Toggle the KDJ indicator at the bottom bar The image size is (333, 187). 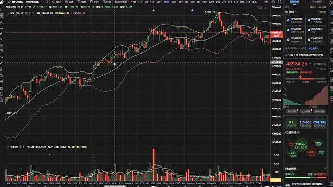click(96, 183)
